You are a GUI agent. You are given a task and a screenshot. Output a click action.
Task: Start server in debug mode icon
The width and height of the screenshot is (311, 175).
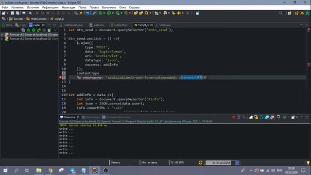point(28,30)
